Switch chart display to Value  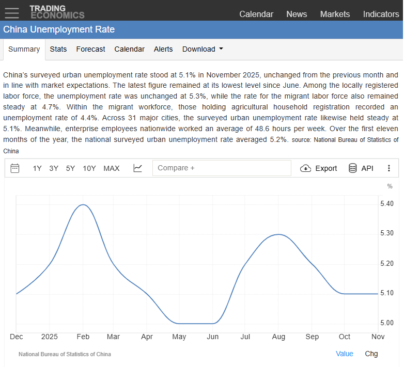coord(344,354)
